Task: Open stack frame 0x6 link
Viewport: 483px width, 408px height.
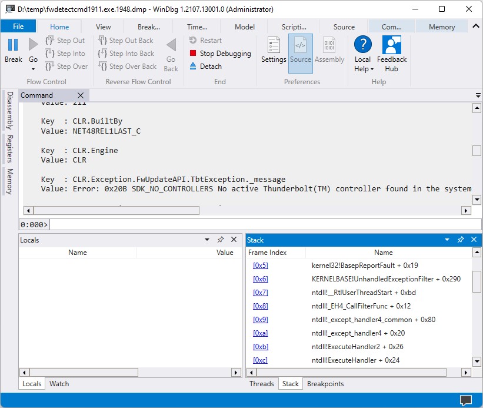Action: click(x=260, y=279)
